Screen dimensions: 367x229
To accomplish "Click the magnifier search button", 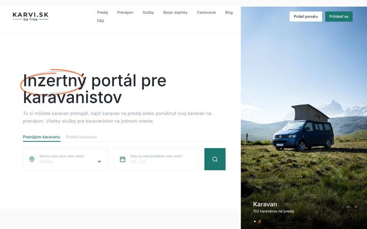I will [x=215, y=159].
